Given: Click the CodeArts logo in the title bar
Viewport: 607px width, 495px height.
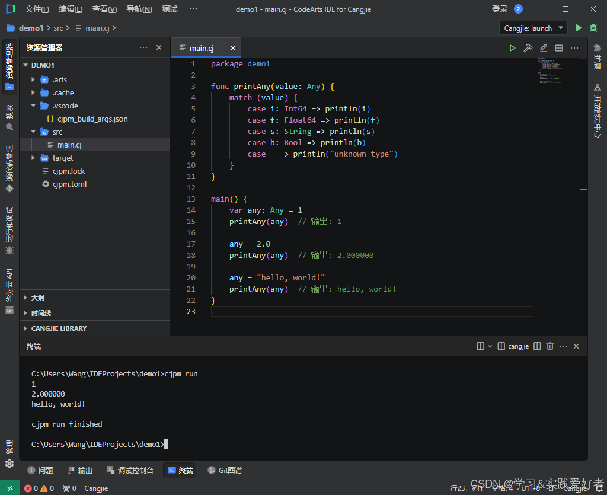Looking at the screenshot, I should [x=11, y=9].
